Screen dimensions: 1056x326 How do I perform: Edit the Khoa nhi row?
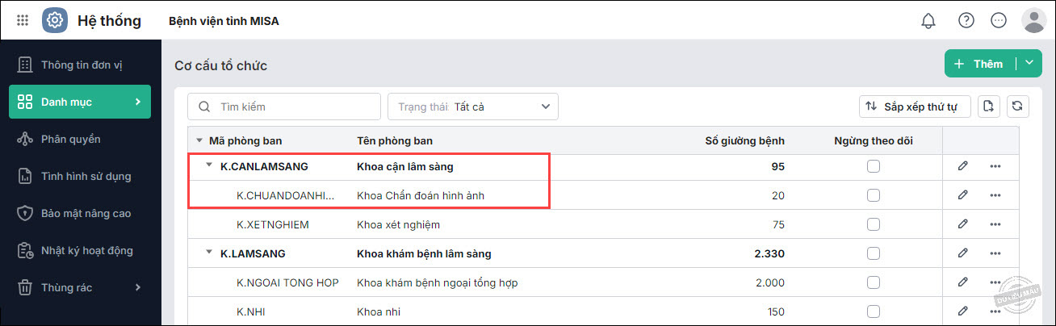point(962,311)
